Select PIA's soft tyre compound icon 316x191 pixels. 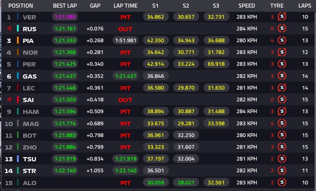pos(282,40)
